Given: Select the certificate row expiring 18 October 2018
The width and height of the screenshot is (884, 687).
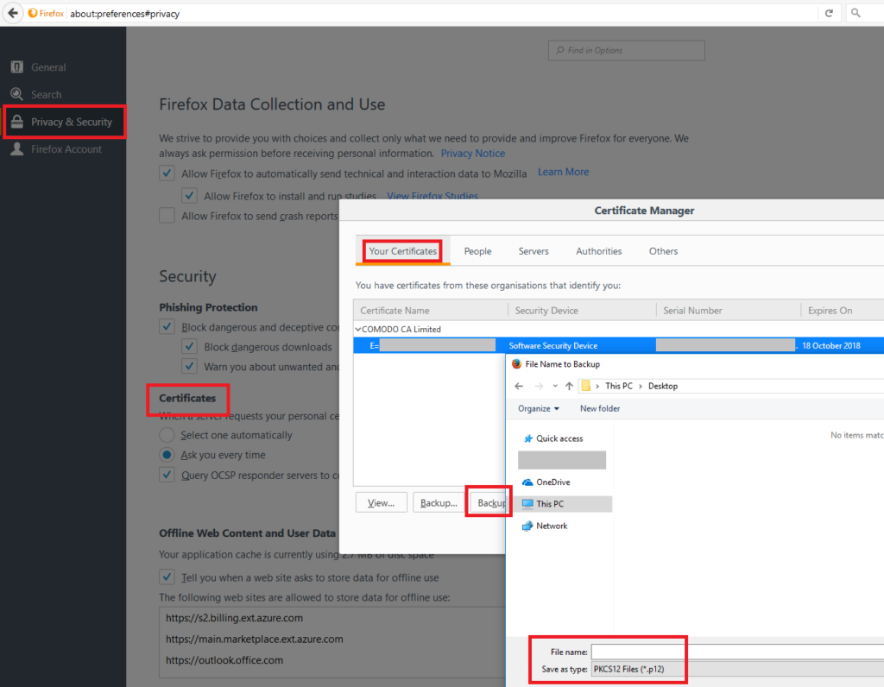Looking at the screenshot, I should tap(618, 345).
